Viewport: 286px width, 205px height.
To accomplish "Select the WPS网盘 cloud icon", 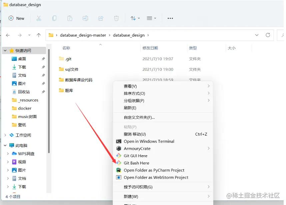I will 14,154.
